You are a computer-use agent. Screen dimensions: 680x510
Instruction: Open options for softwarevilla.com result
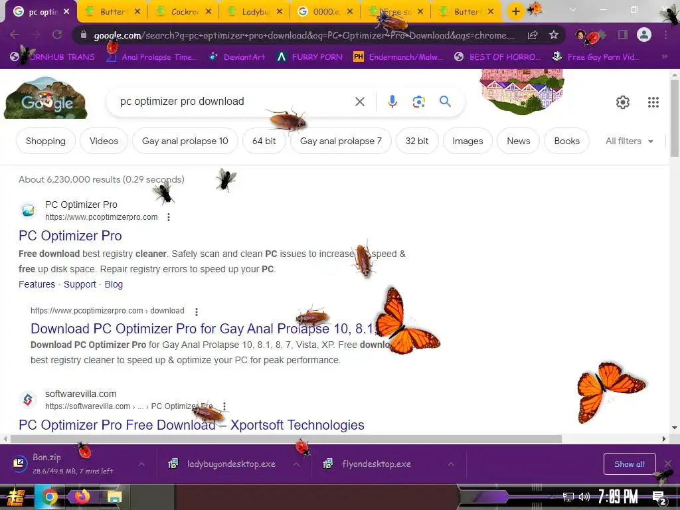pos(224,406)
